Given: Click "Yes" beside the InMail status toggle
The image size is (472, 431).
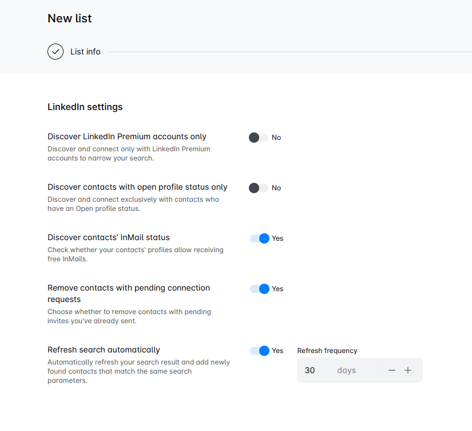Looking at the screenshot, I should (x=277, y=238).
